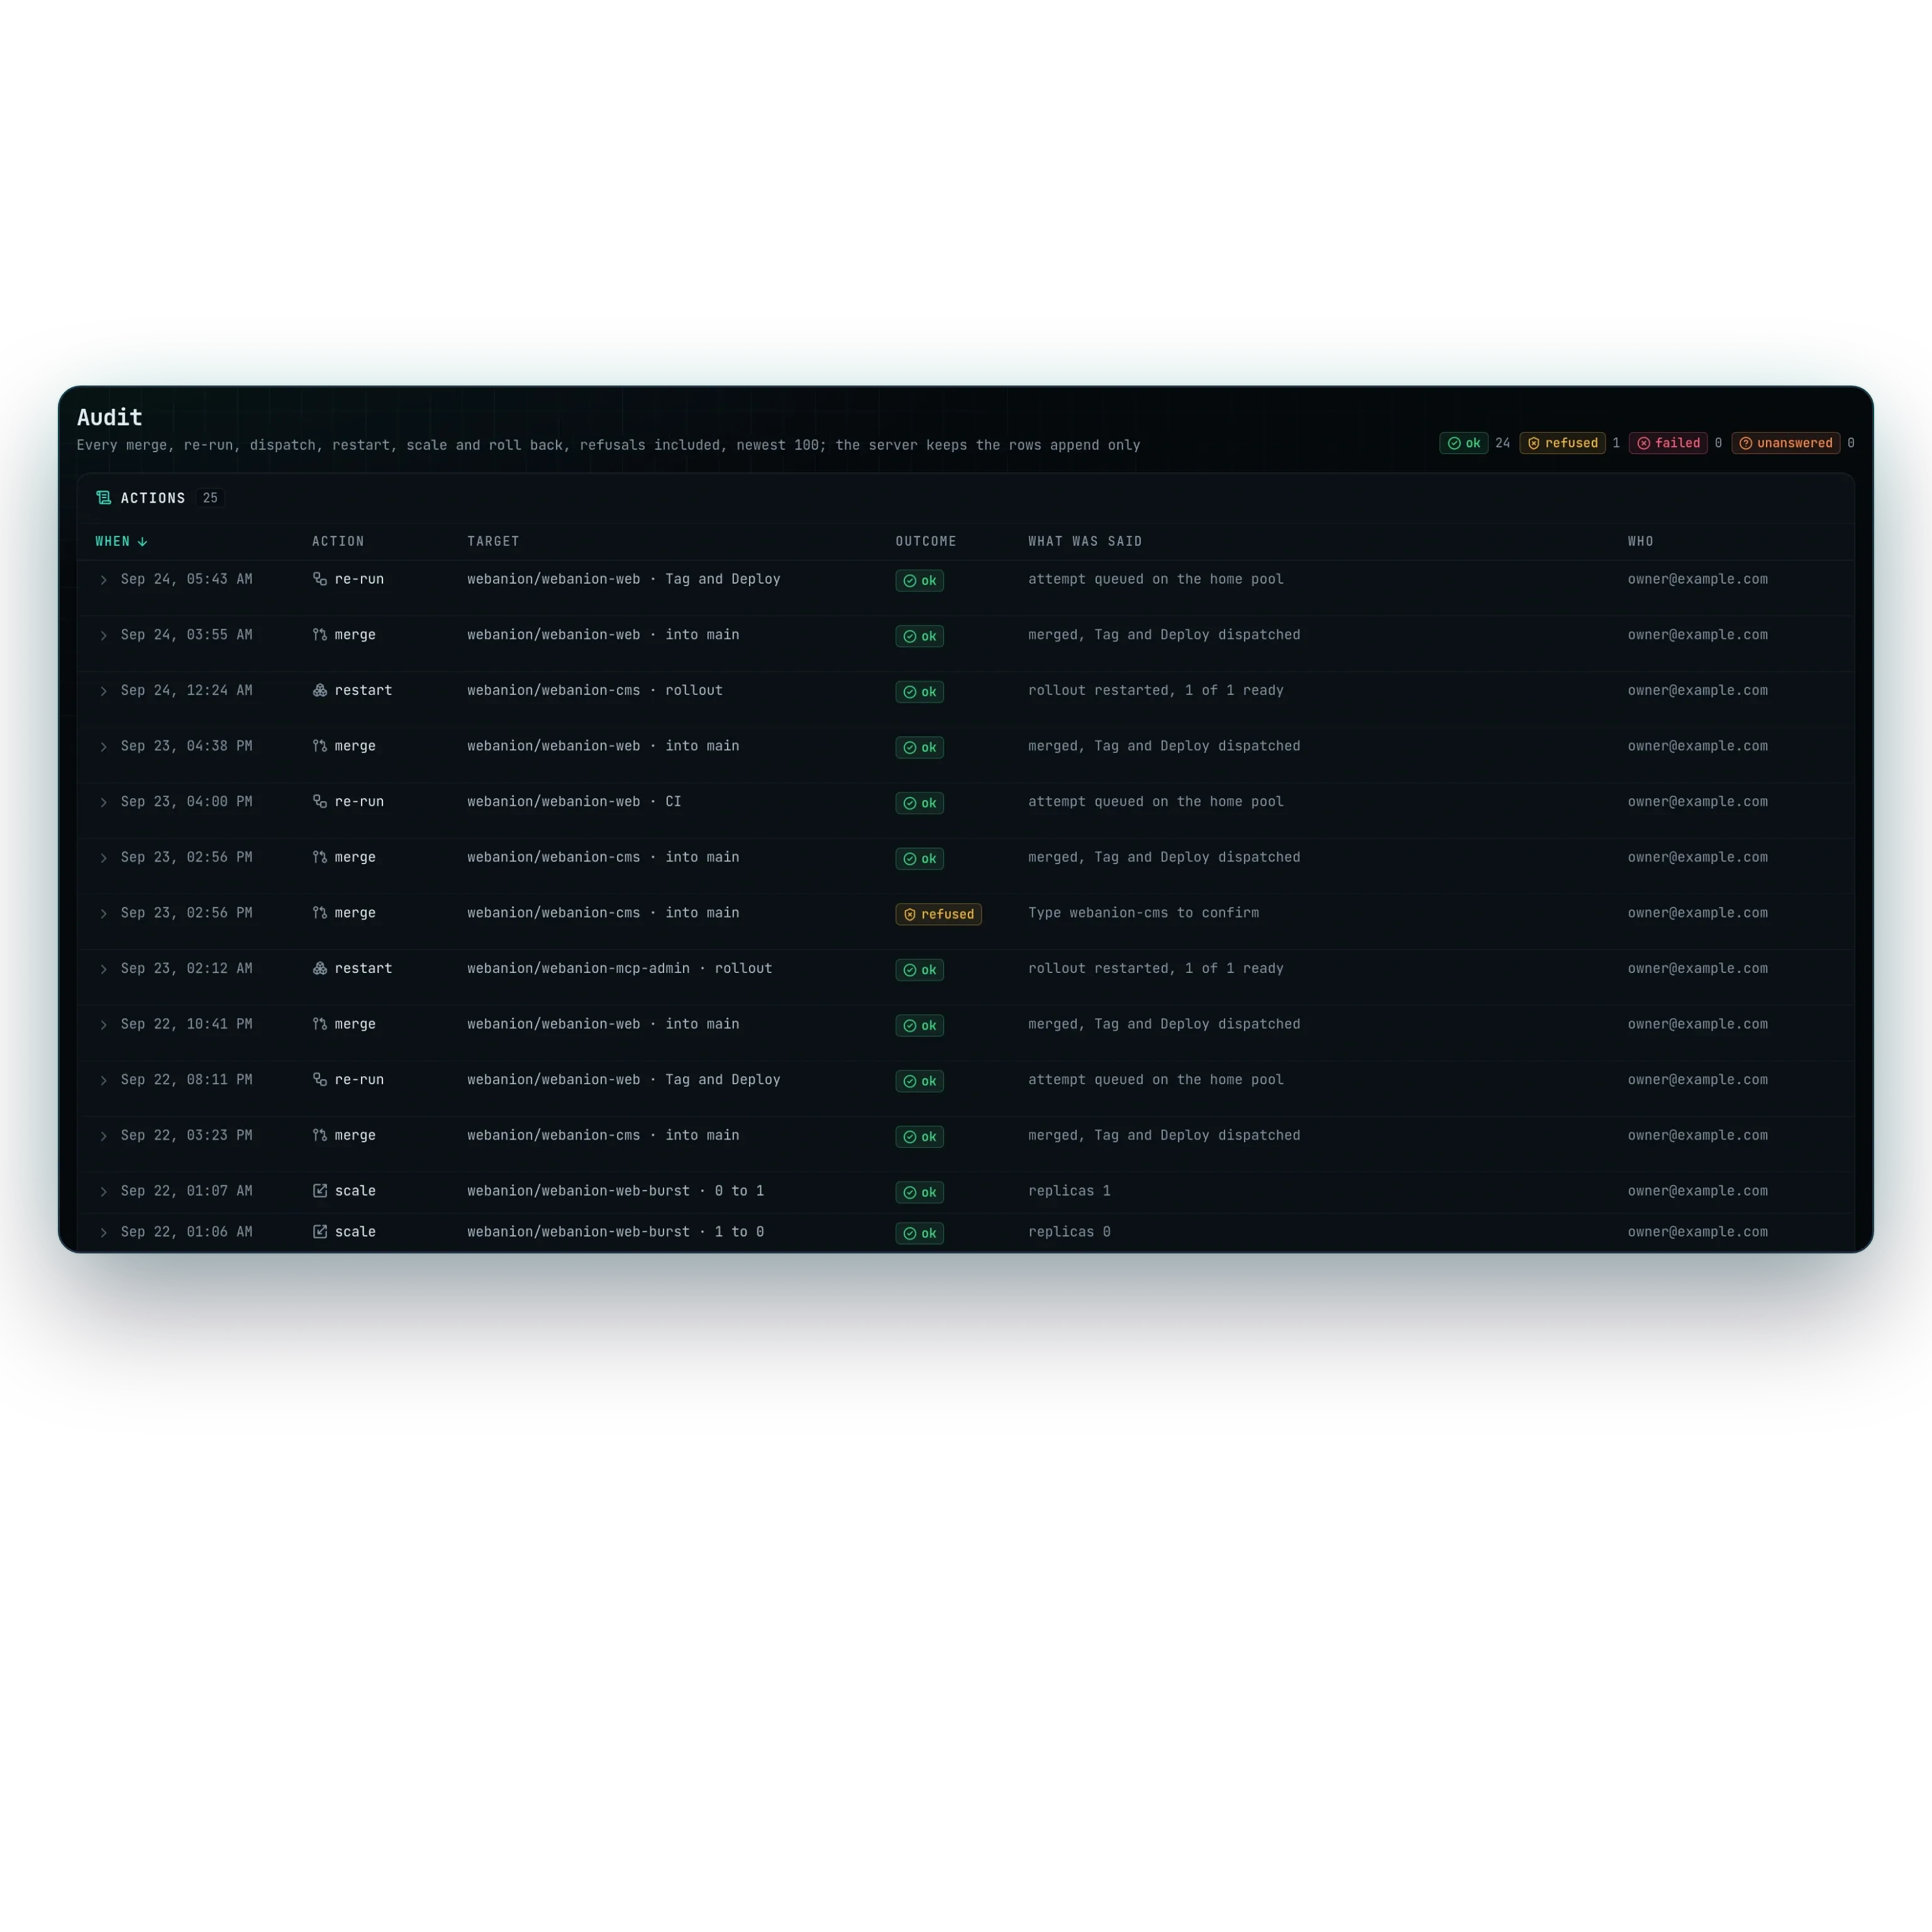
Task: Click the refused shield badge in the table
Action: [x=938, y=914]
